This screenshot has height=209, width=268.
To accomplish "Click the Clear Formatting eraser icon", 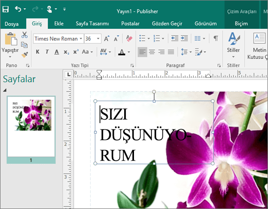I will click(129, 38).
